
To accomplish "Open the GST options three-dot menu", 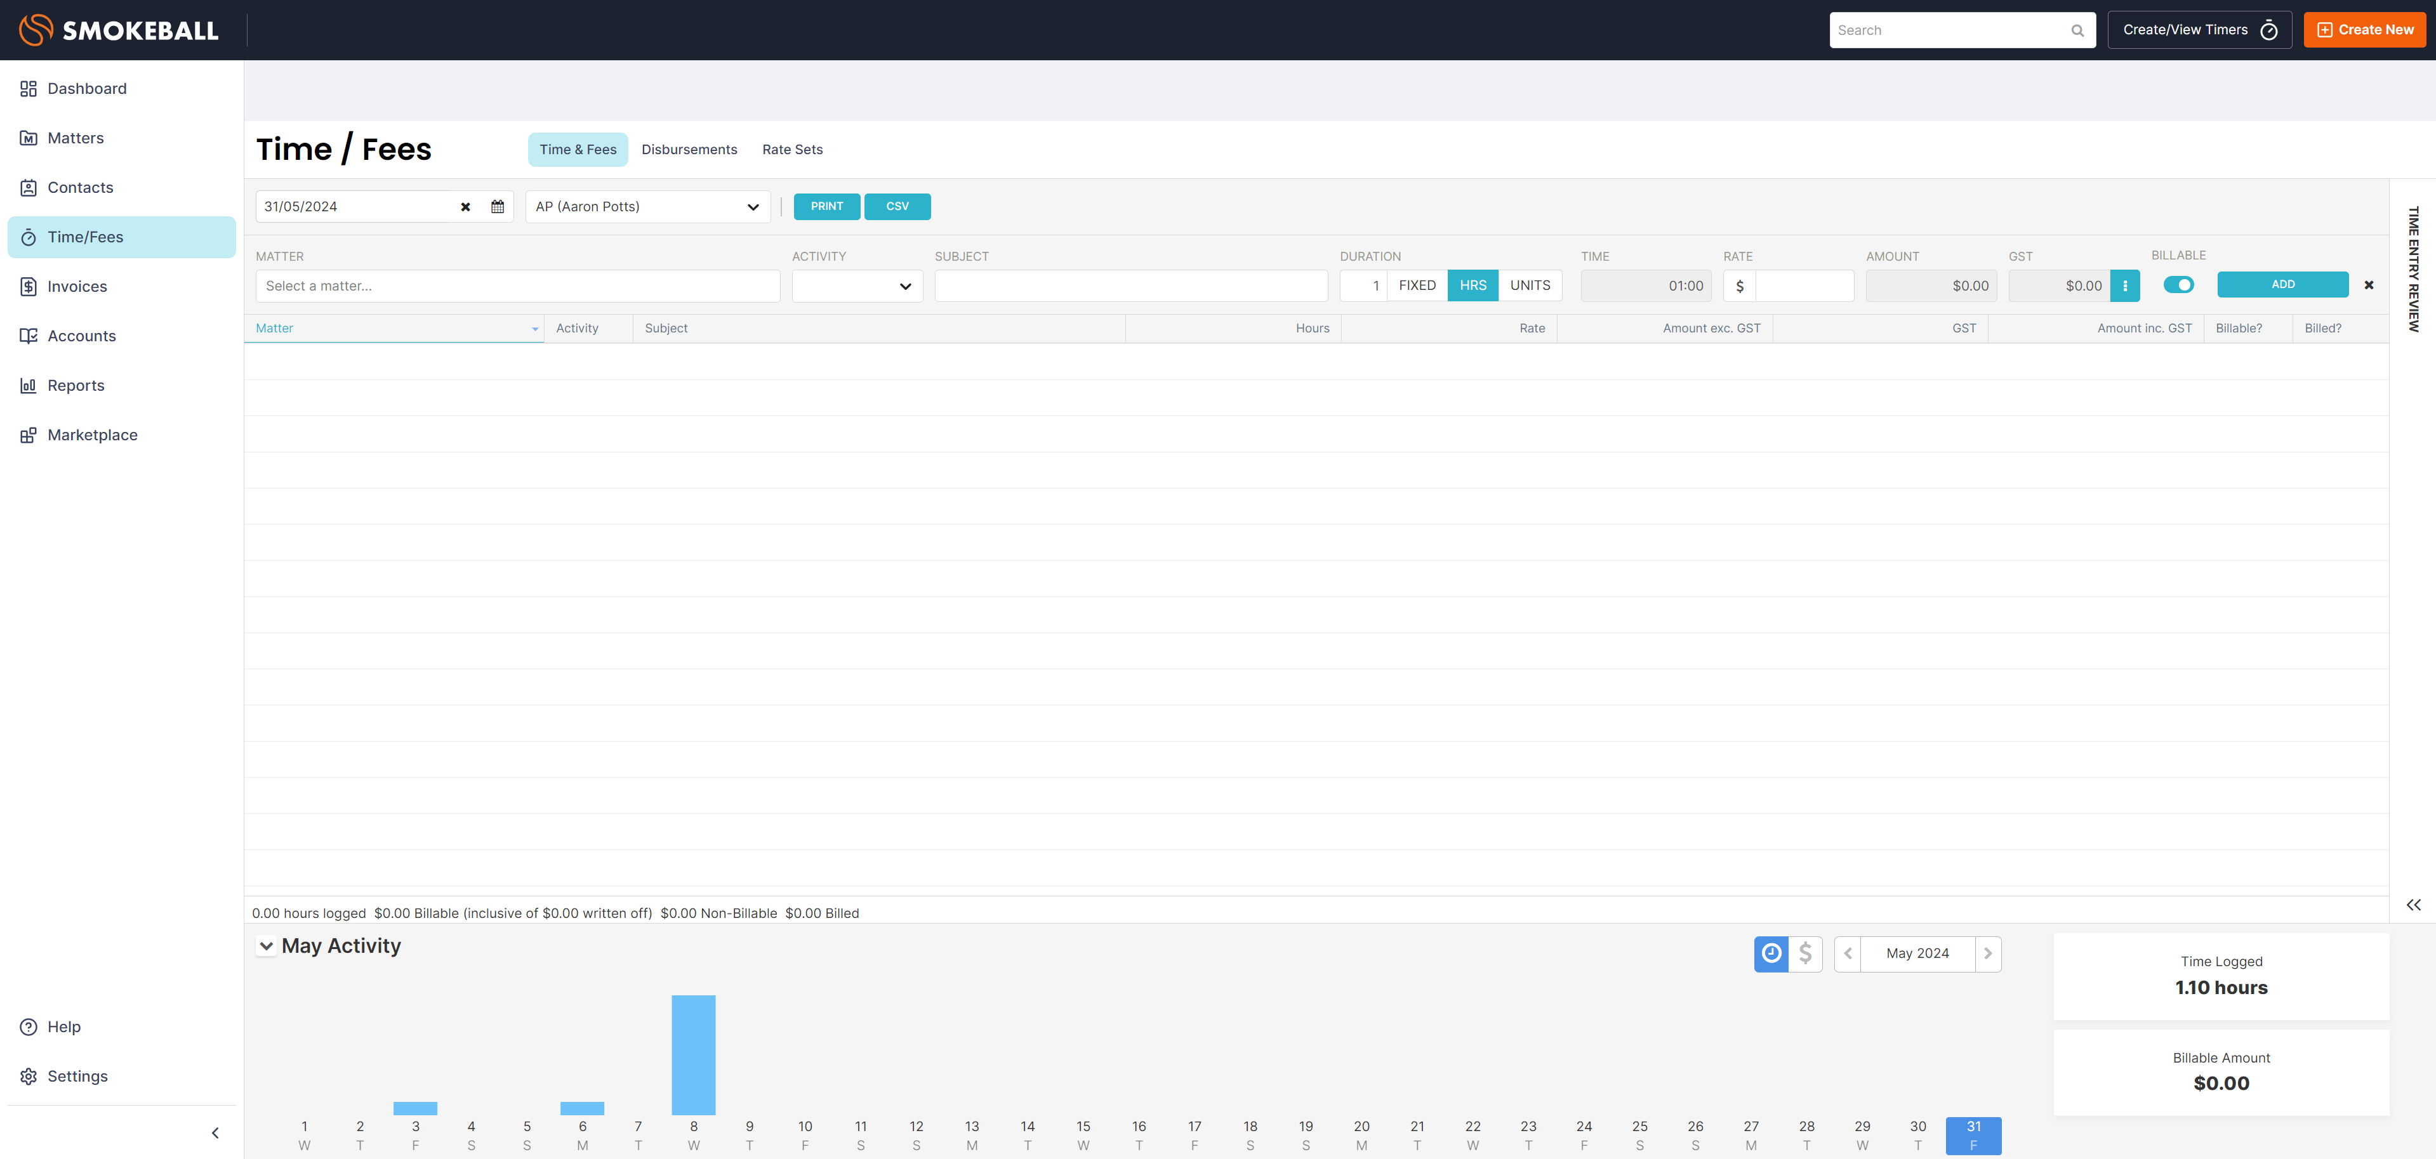I will pos(2125,285).
